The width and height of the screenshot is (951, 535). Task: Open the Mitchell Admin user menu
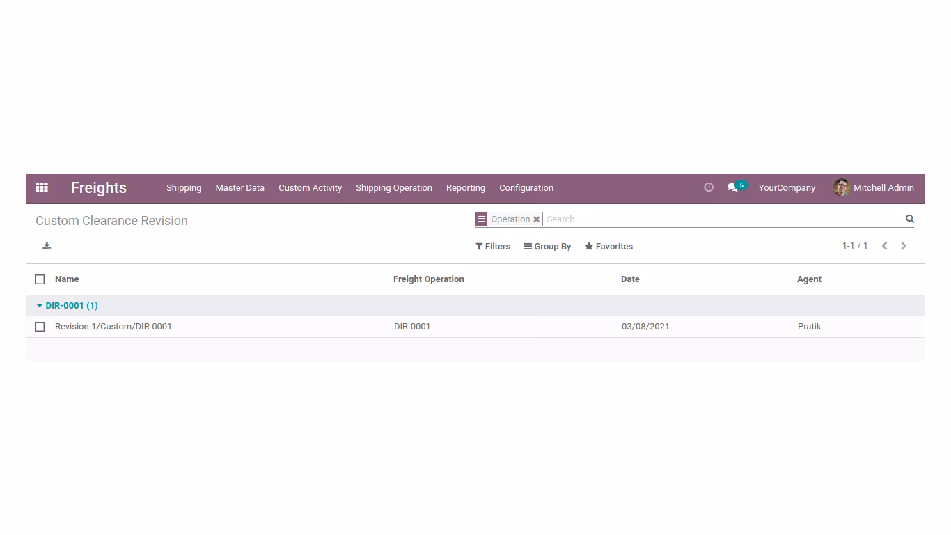(874, 187)
